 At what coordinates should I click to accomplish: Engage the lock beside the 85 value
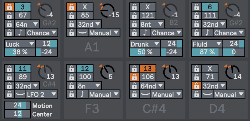click(72, 15)
